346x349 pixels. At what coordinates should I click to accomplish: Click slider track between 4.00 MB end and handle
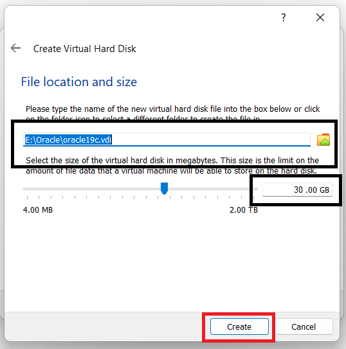92,189
